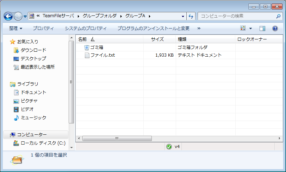The height and width of the screenshot is (172, 286).
Task: Open the address bar history dropdown
Action: pos(183,16)
